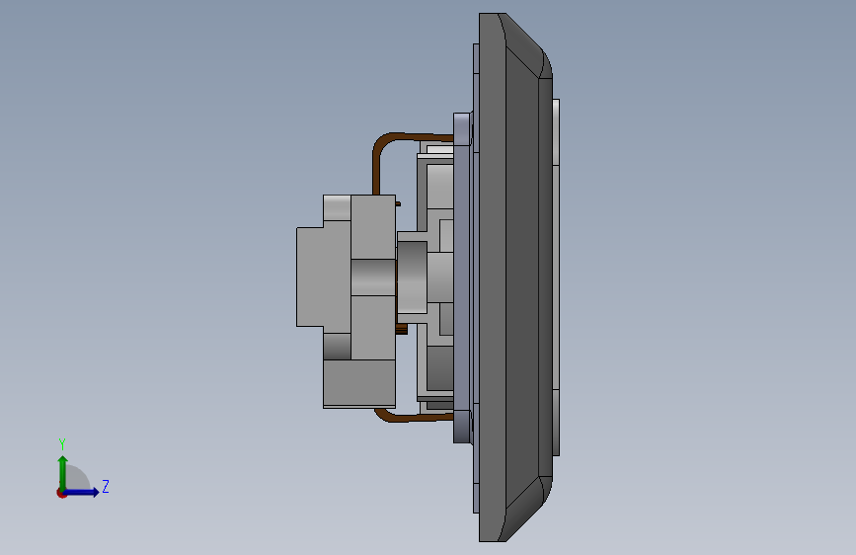
Task: Select the thin white strip on the right edge
Action: [x=556, y=277]
